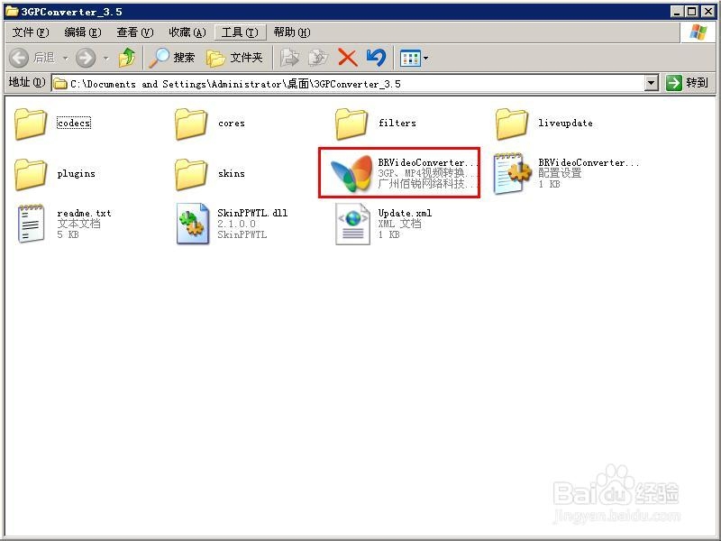Select the plugins folder icon

coord(31,174)
